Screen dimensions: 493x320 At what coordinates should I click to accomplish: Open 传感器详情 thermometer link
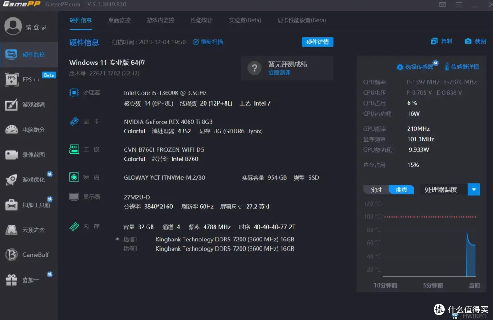coord(461,67)
